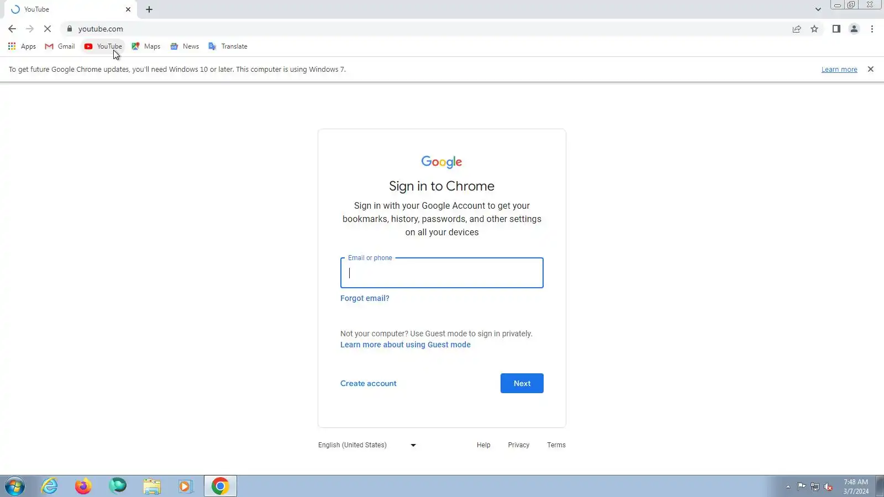The height and width of the screenshot is (497, 884).
Task: Select Chrome in the taskbar
Action: point(220,486)
